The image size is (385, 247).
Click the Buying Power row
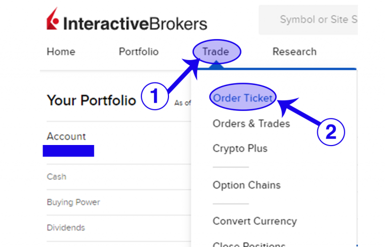pyautogui.click(x=73, y=202)
